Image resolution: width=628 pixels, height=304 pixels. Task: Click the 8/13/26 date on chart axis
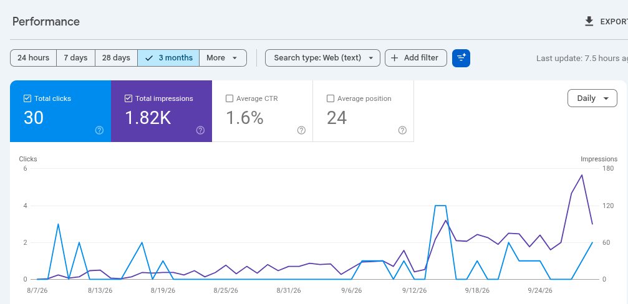pyautogui.click(x=100, y=290)
